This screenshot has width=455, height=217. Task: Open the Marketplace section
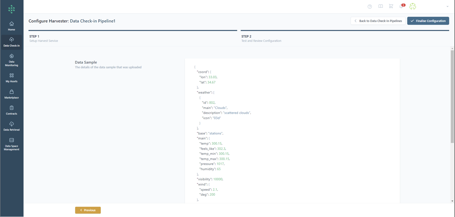pos(11,94)
